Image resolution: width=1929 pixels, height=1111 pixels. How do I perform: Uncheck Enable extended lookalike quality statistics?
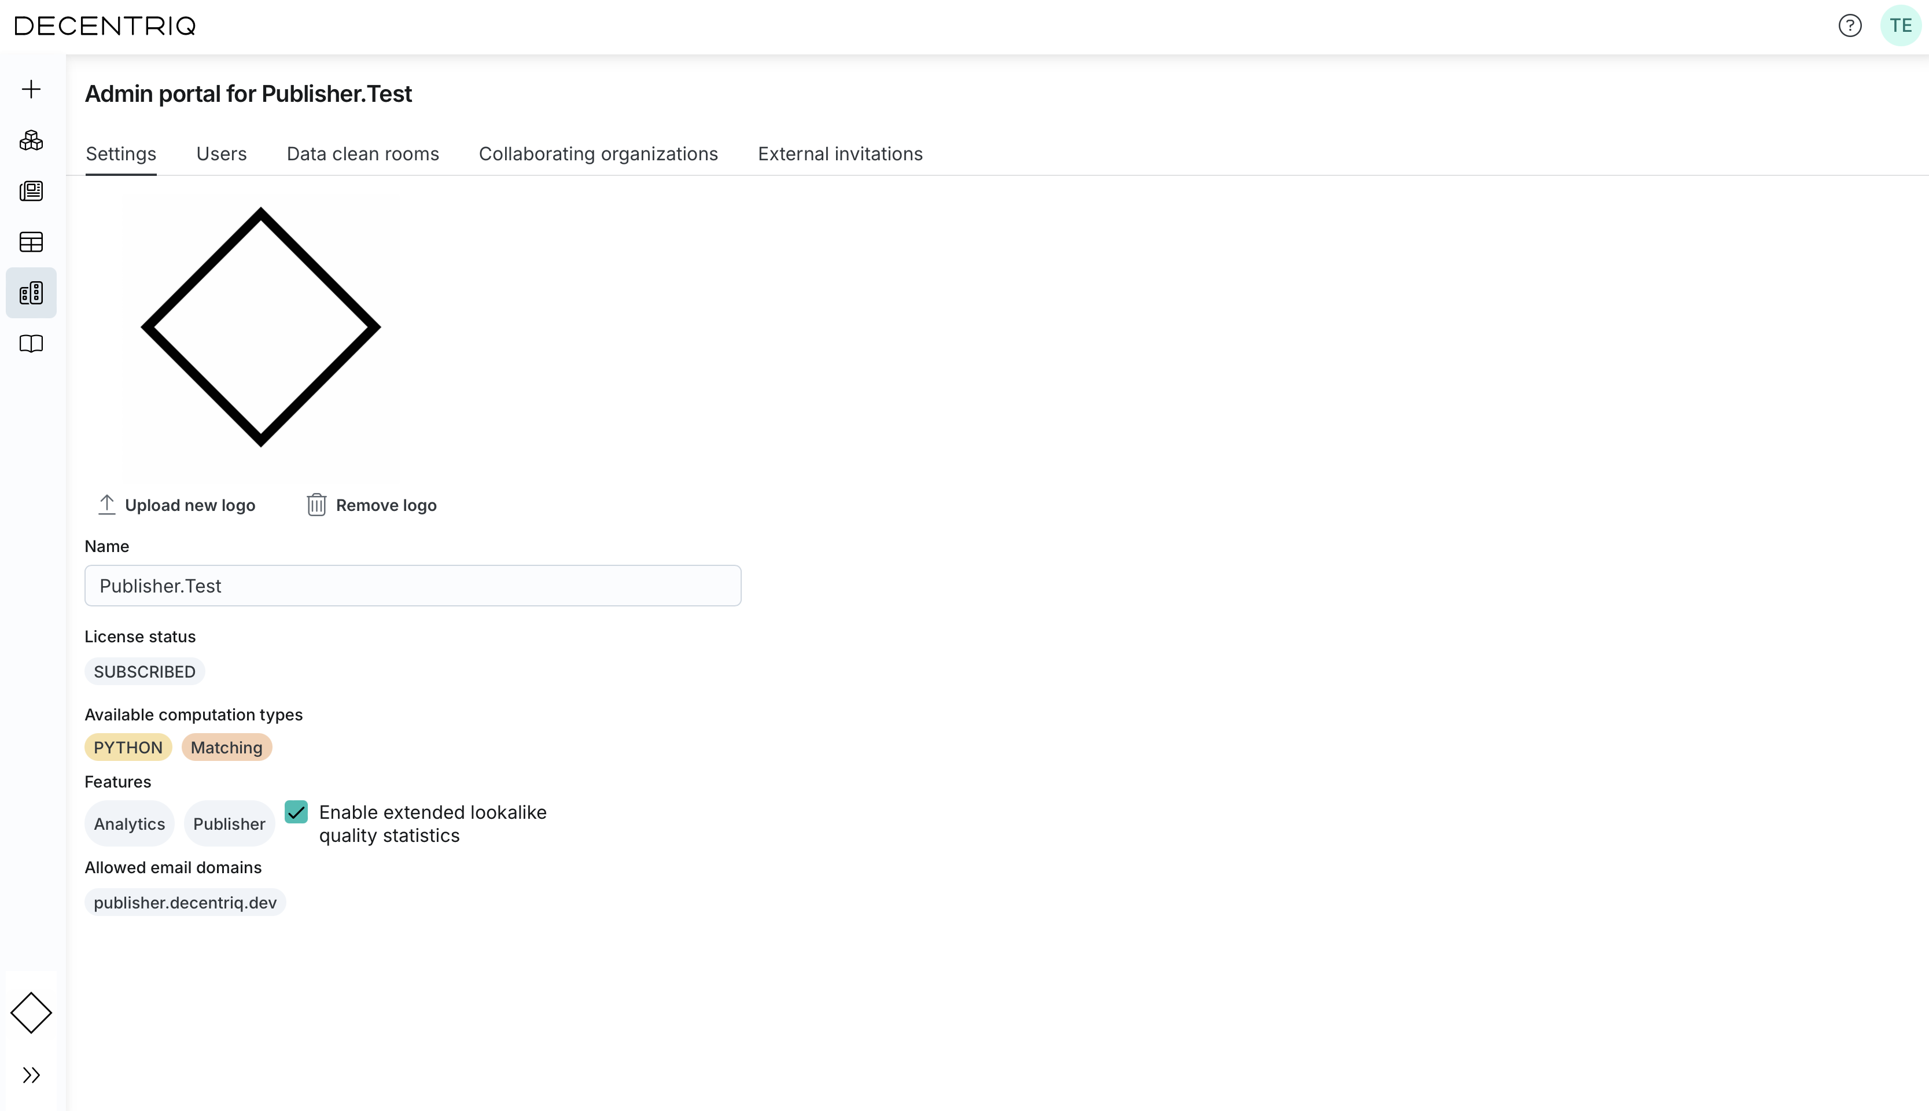pos(297,812)
